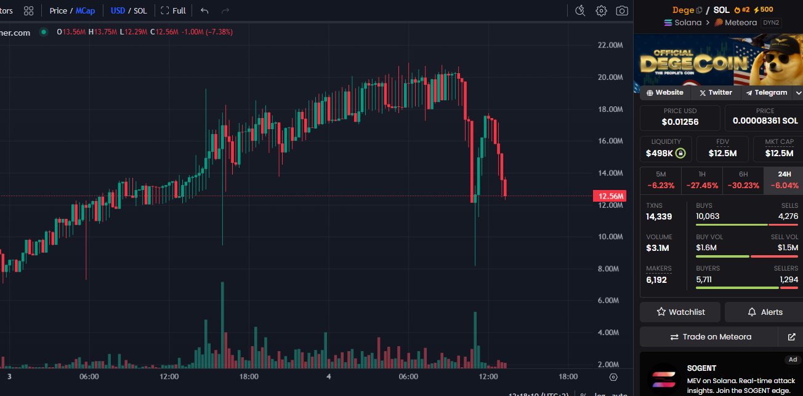The image size is (803, 396).
Task: Take a chart snapshot with camera icon
Action: tap(622, 10)
